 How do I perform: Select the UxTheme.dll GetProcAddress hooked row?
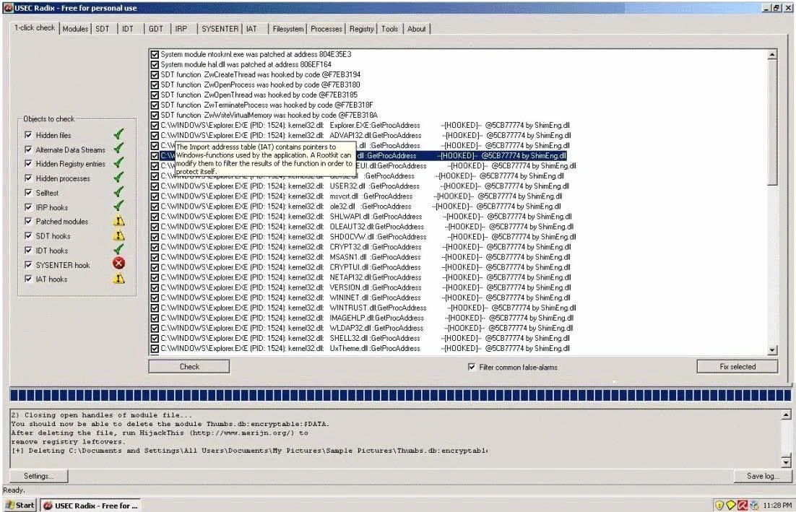point(365,348)
